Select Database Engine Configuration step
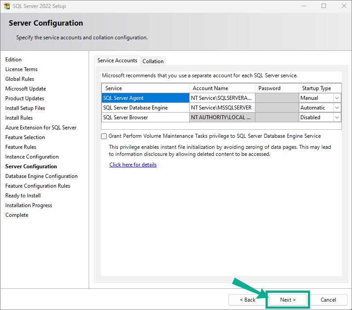352x310 pixels. (x=41, y=176)
